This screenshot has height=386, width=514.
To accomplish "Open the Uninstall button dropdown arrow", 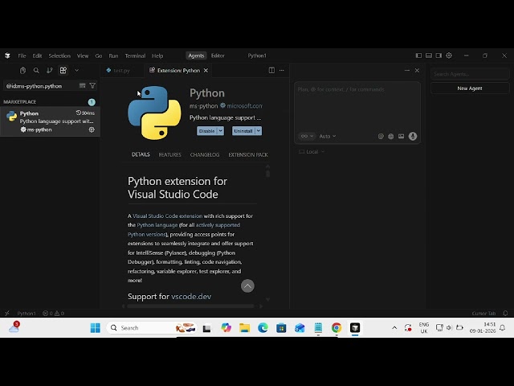I will (259, 131).
